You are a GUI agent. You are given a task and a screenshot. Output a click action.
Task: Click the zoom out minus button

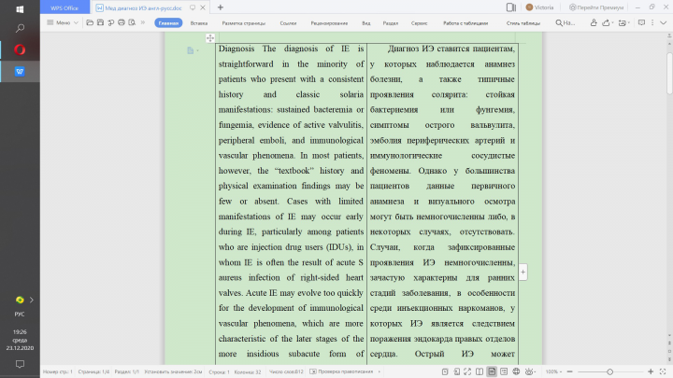click(x=569, y=371)
